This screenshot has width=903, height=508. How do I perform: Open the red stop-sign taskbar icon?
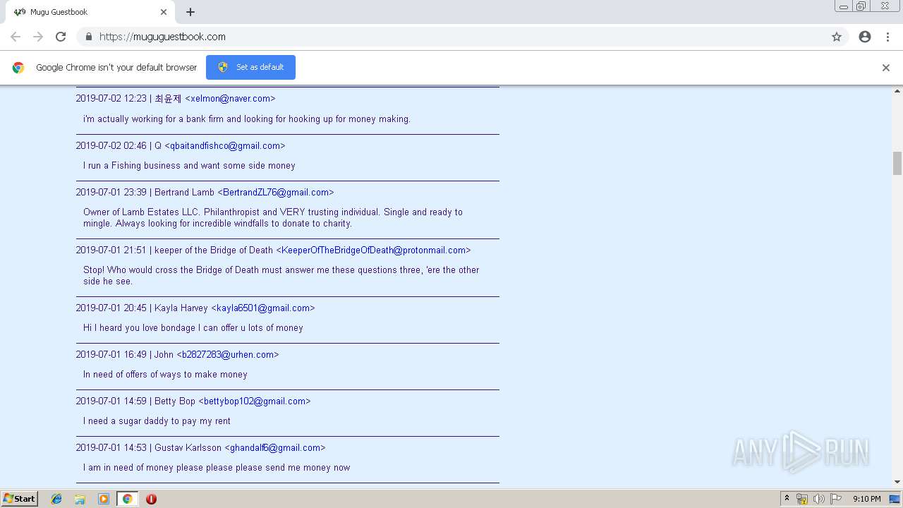[x=151, y=499]
